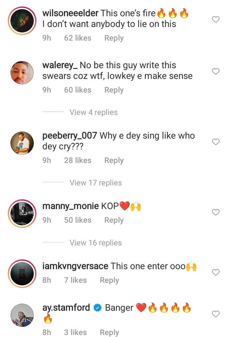Open walerey_'s avatar
The image size is (234, 337).
22,72
